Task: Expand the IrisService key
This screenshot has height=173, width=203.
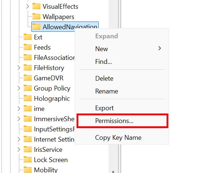Action: point(19,150)
